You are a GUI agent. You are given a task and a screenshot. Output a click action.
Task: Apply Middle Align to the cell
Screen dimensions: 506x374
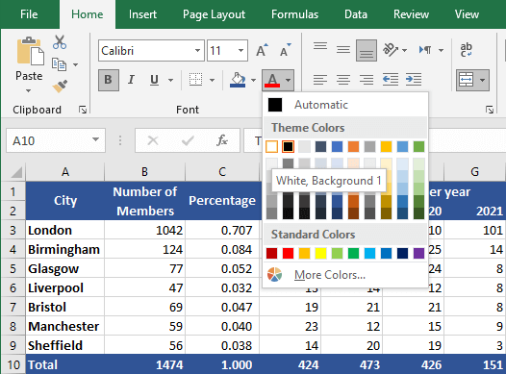[x=343, y=50]
